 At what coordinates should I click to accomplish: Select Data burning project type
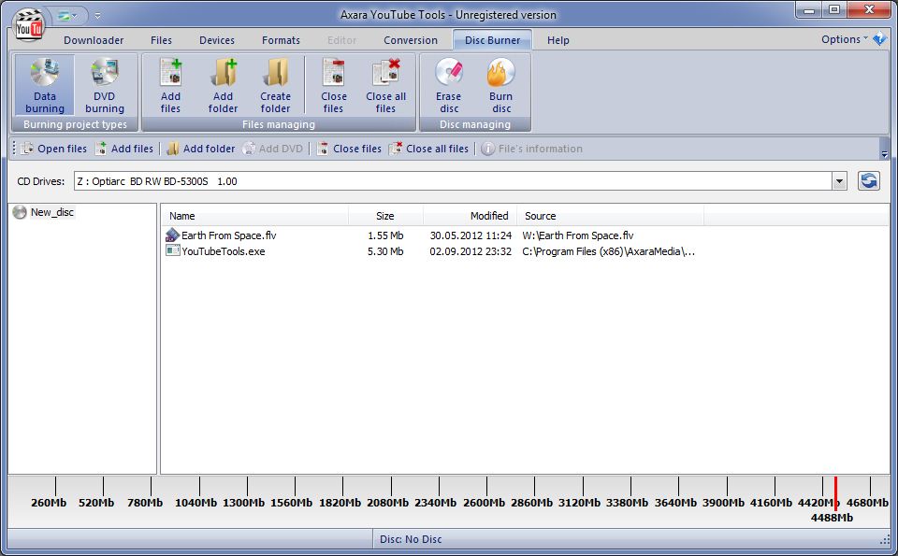[x=45, y=86]
